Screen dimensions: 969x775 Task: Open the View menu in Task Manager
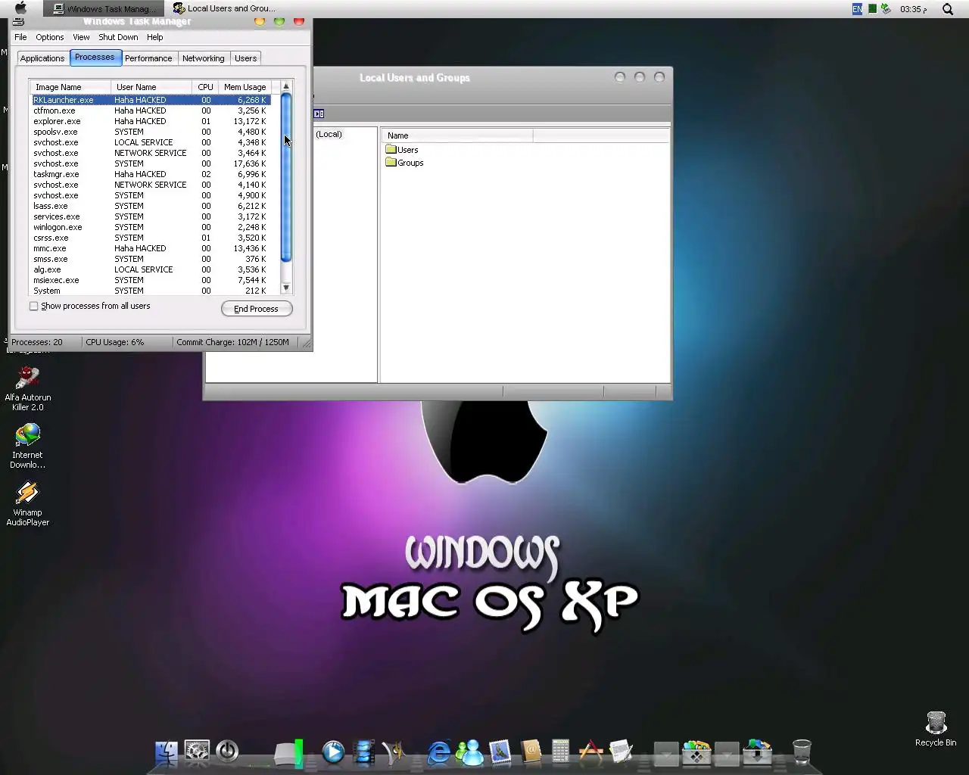81,37
